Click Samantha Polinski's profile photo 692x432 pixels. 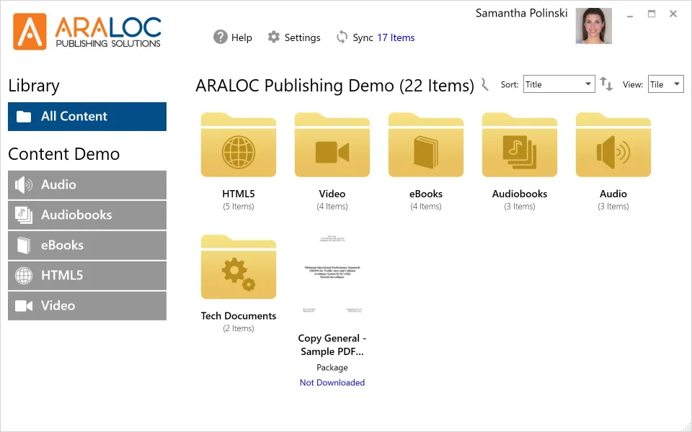pyautogui.click(x=593, y=26)
